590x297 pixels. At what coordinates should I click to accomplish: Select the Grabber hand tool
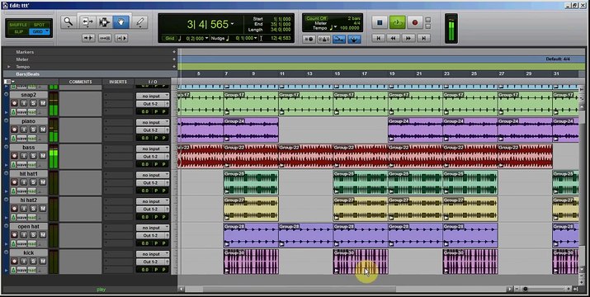coord(120,22)
